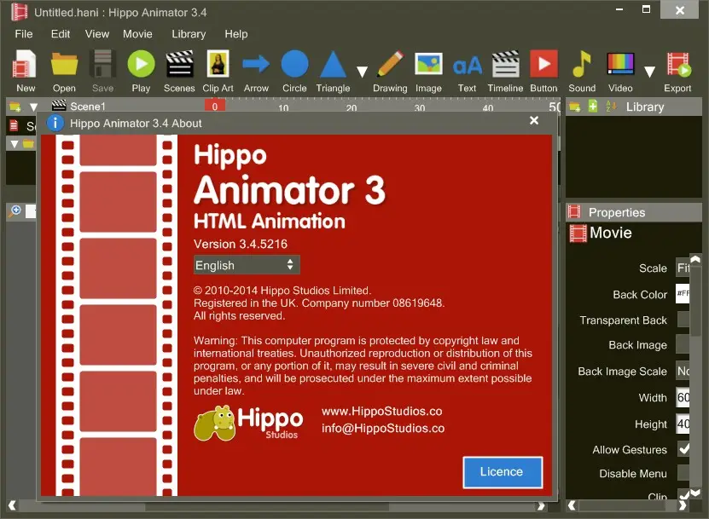Click add folder icon left of Scene1
The height and width of the screenshot is (519, 709).
15,107
